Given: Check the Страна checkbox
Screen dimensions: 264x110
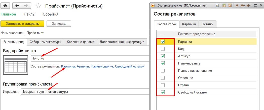Looking at the screenshot, I should coord(163,85).
